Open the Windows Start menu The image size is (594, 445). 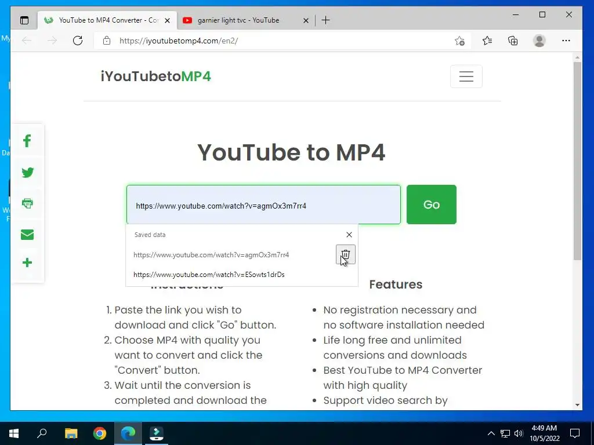14,433
